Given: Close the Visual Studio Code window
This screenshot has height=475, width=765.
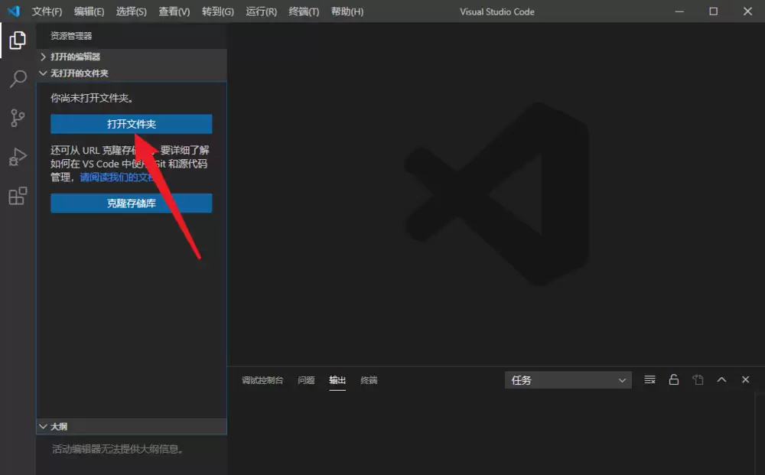Looking at the screenshot, I should (x=747, y=11).
